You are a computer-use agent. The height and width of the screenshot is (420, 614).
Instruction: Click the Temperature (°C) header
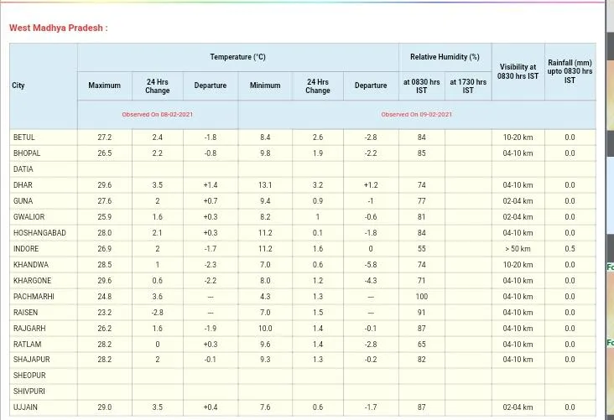[x=237, y=57]
